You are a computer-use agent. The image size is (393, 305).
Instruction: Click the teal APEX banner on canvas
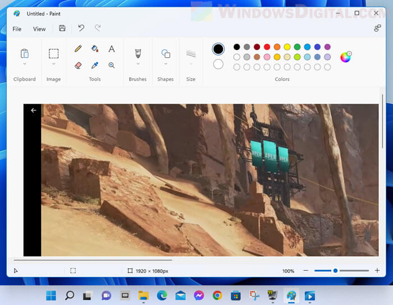click(x=270, y=156)
